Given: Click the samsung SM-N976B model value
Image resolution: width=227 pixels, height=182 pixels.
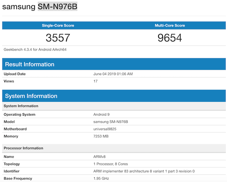Looking at the screenshot, I should tap(110, 122).
